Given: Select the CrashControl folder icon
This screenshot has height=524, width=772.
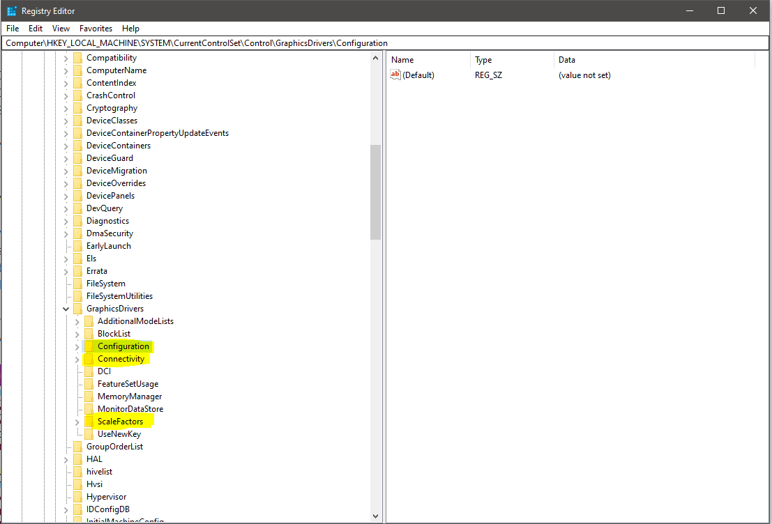Looking at the screenshot, I should (x=78, y=95).
